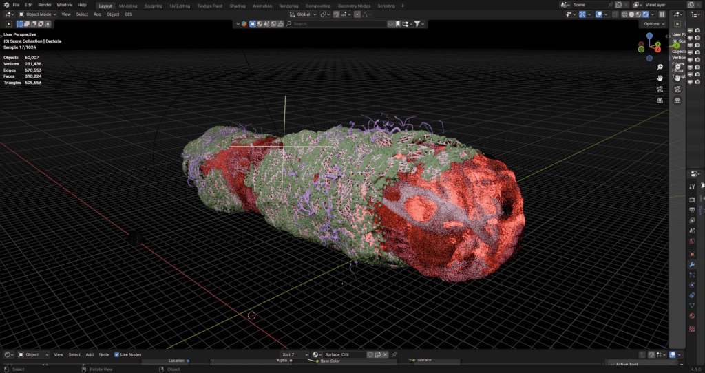
Task: Open the GIS menu in viewport header
Action: (128, 14)
